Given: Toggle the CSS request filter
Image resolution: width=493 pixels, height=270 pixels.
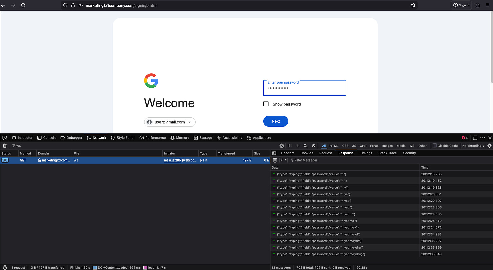Looking at the screenshot, I should click(345, 146).
